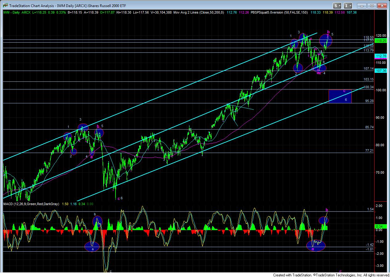
Task: Select the '118.50' horizontal line label
Action: click(369, 37)
